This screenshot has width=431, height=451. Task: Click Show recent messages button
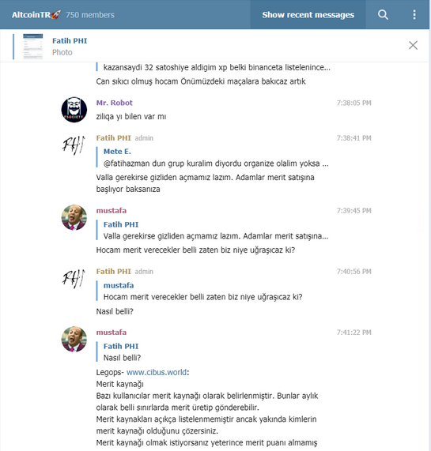[308, 15]
